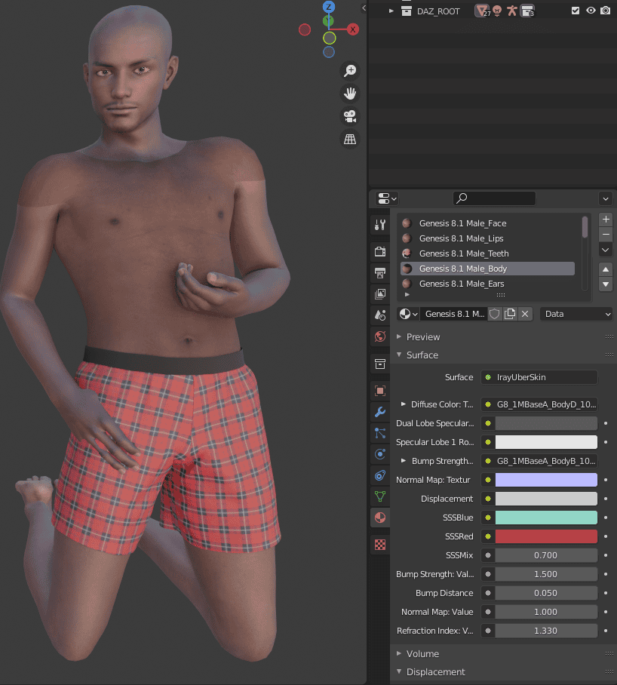Unlink material with the X button
The image size is (617, 685).
tap(526, 313)
